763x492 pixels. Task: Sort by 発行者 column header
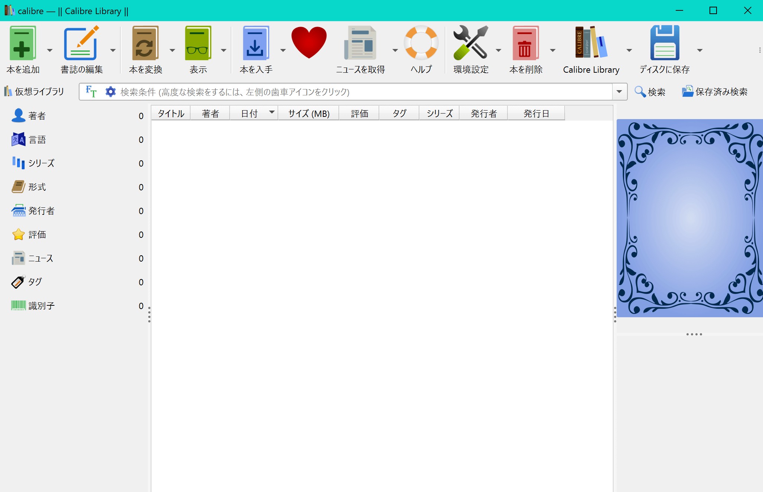pyautogui.click(x=484, y=113)
